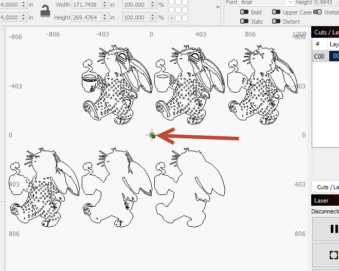Image resolution: width=339 pixels, height=271 pixels.
Task: Select the bottom-right anchor point radio button
Action: click(x=185, y=19)
